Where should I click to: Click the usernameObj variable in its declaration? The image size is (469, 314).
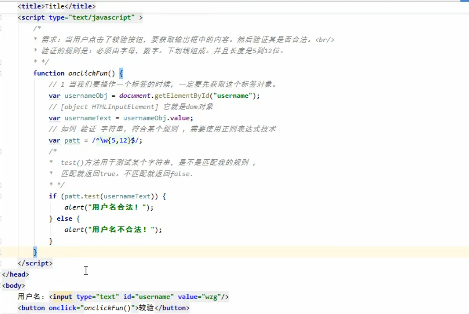click(86, 96)
